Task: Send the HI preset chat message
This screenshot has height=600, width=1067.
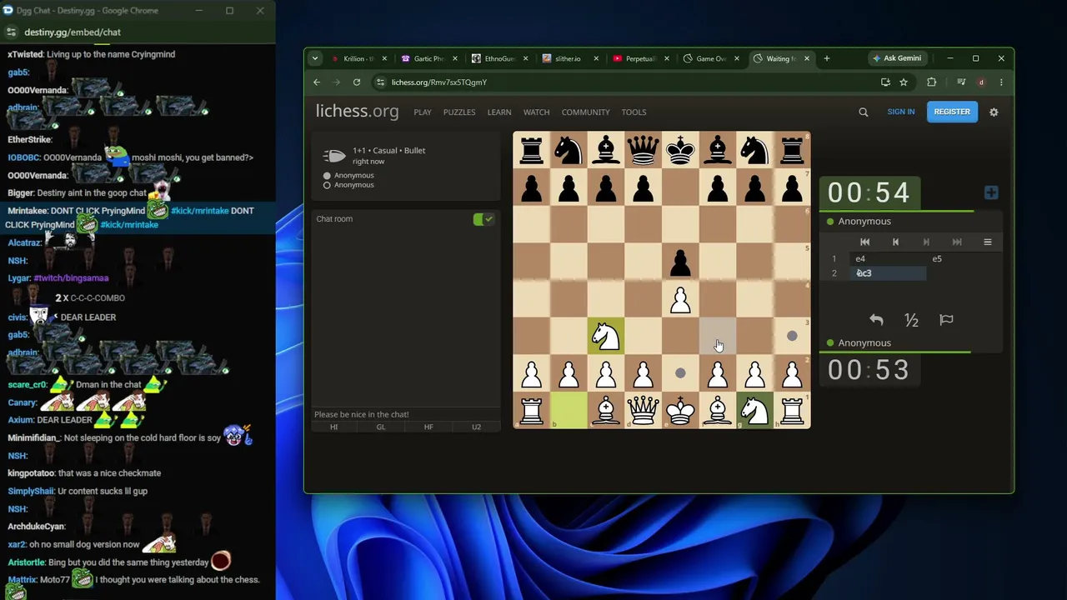Action: click(x=333, y=427)
